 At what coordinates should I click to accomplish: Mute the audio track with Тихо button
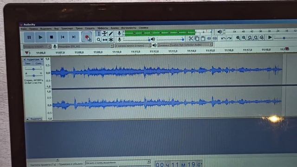point(28,64)
